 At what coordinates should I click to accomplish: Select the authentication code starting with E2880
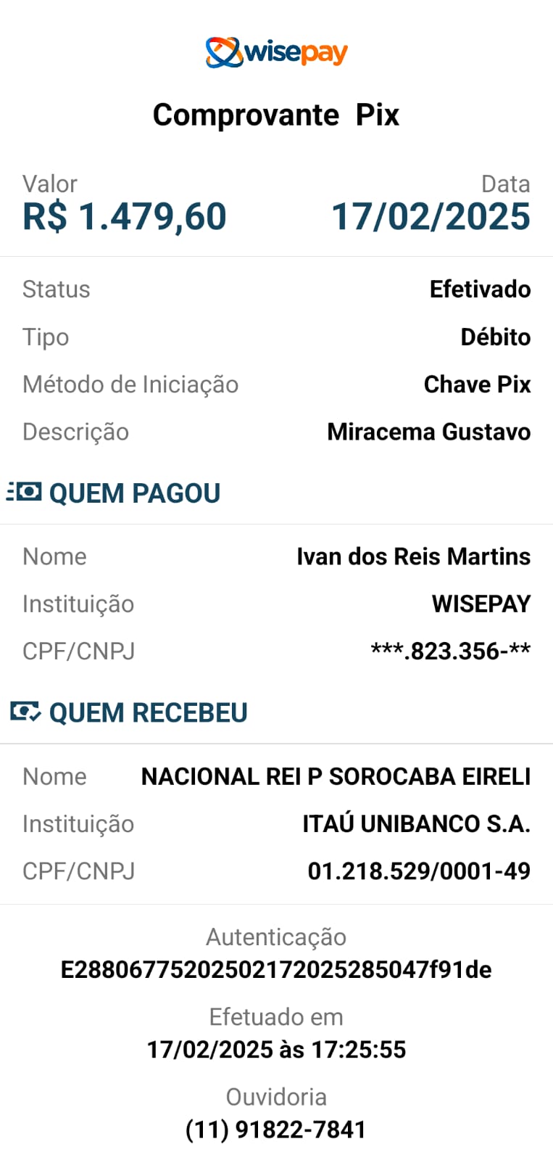coord(276,970)
